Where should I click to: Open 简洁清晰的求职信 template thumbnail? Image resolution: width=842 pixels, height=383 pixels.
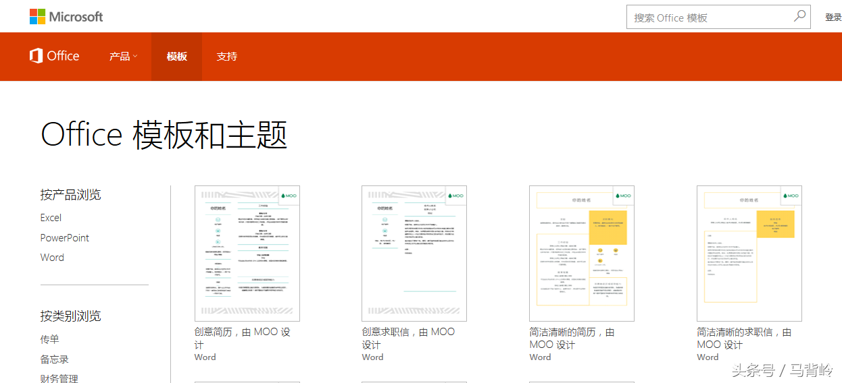(x=749, y=254)
